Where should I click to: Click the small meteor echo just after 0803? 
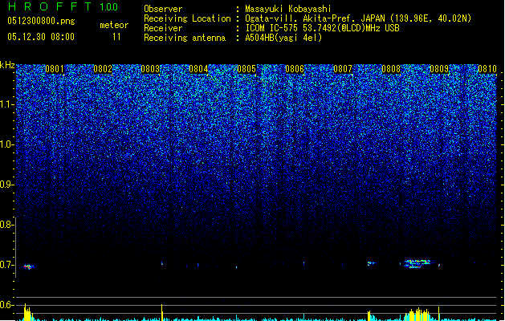coord(162,263)
